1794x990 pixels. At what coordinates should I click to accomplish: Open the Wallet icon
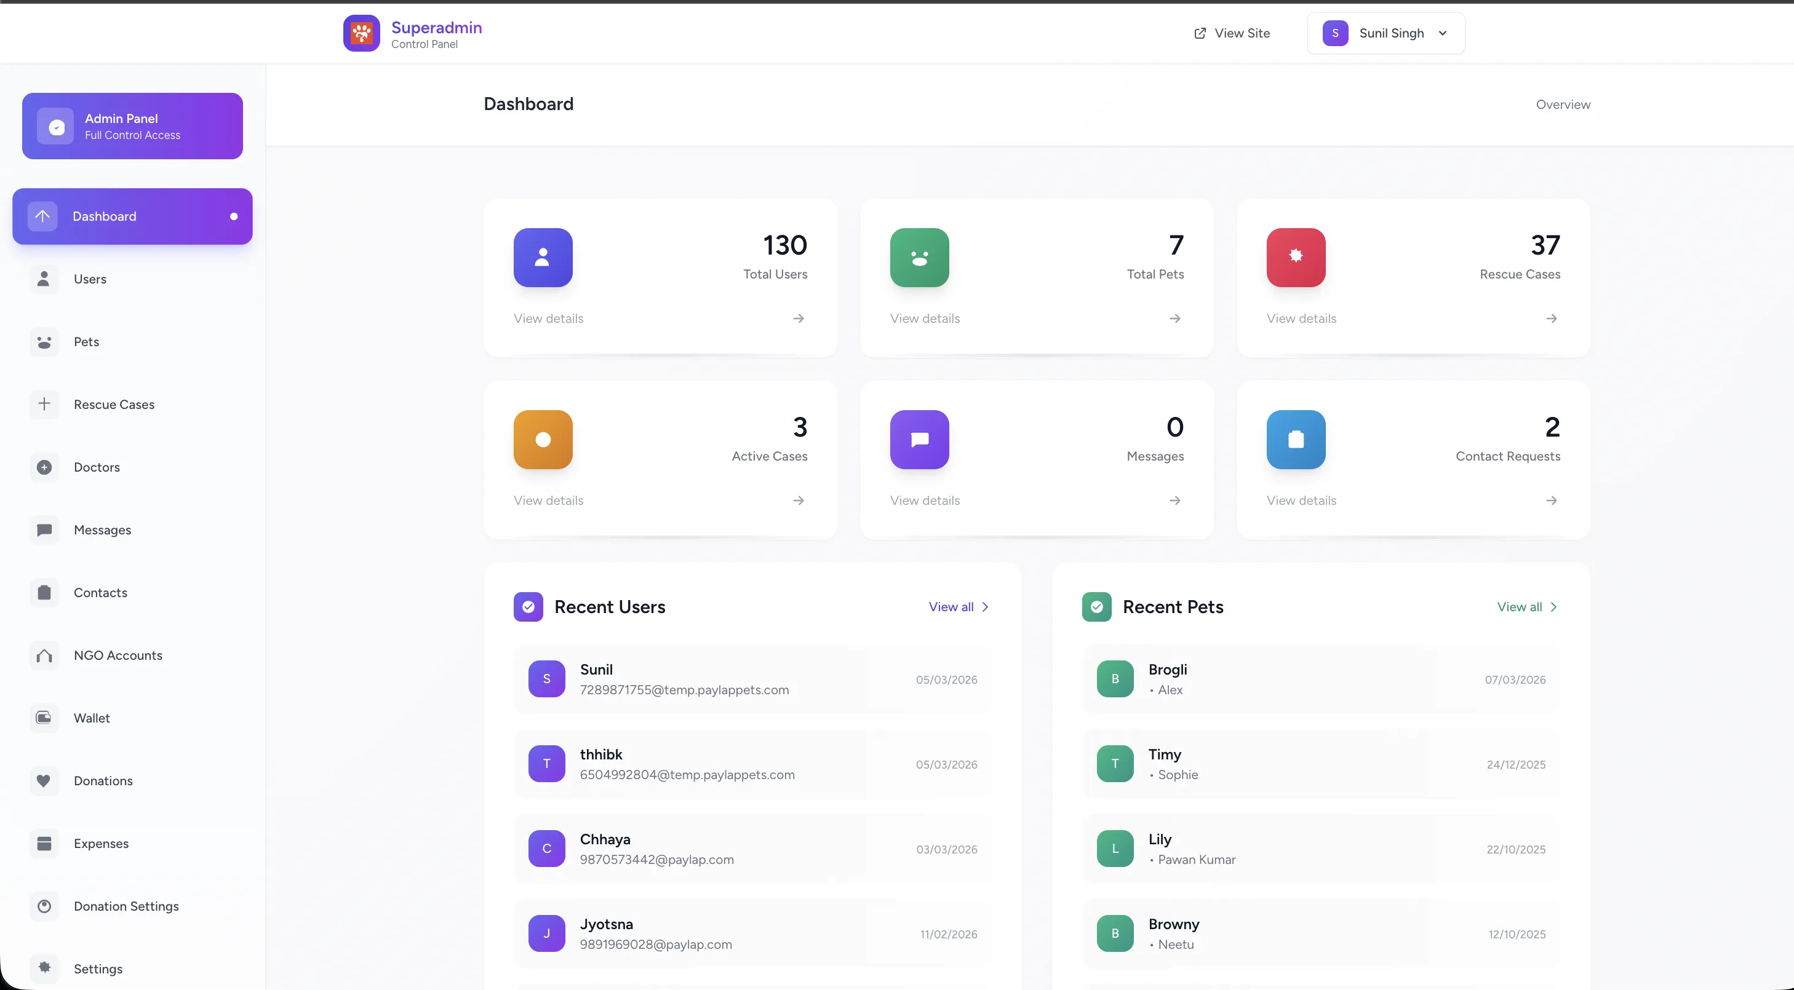pyautogui.click(x=44, y=717)
